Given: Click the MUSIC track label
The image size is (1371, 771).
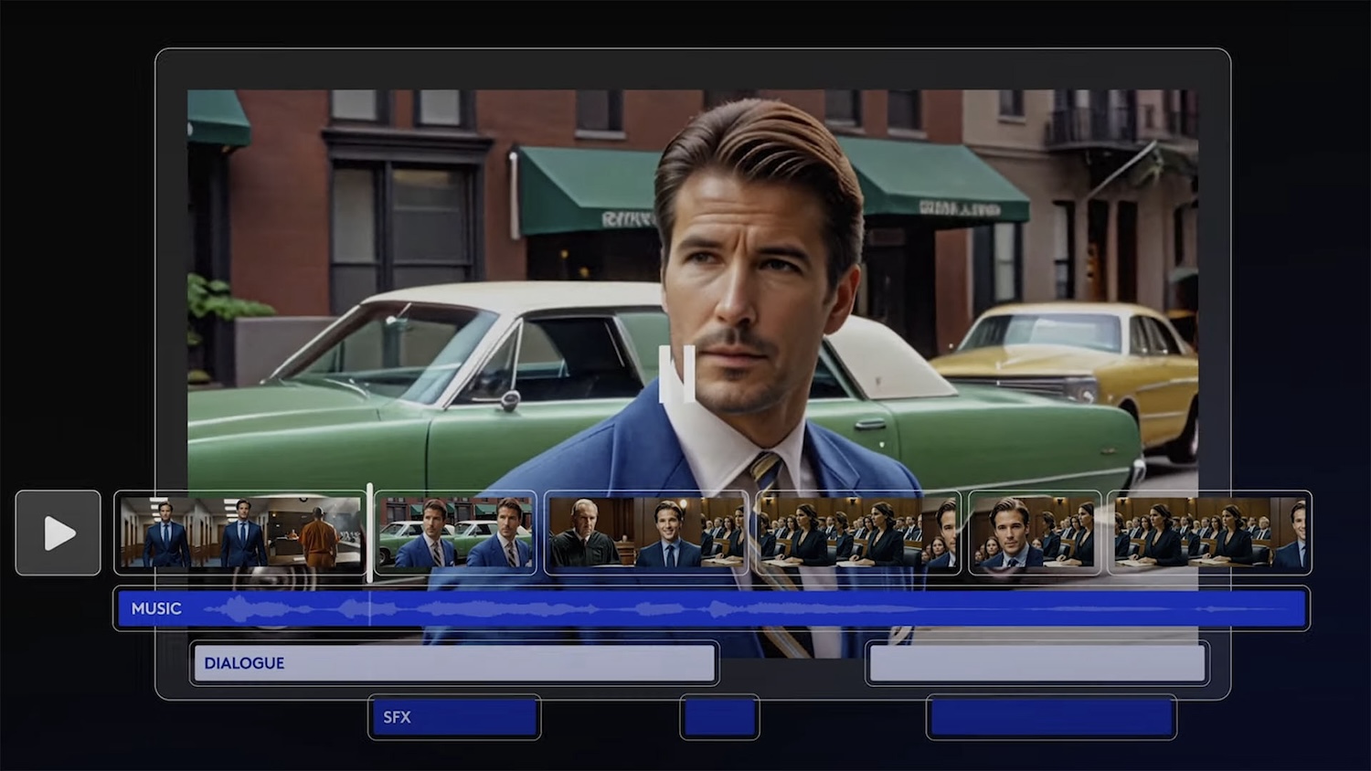Looking at the screenshot, I should coord(156,608).
